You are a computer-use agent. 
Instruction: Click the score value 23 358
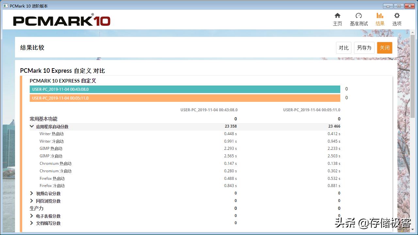pos(231,126)
